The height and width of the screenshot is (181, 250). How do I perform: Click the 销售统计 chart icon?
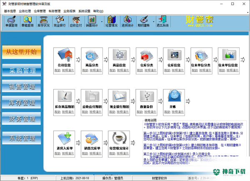point(92,21)
